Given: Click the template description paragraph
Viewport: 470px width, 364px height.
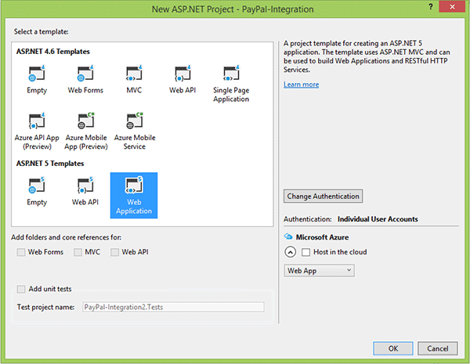Looking at the screenshot, I should tap(367, 56).
